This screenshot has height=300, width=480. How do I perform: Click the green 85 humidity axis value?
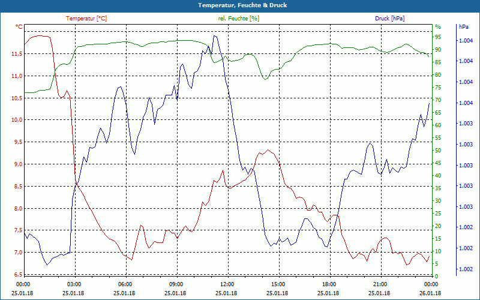tap(438, 62)
